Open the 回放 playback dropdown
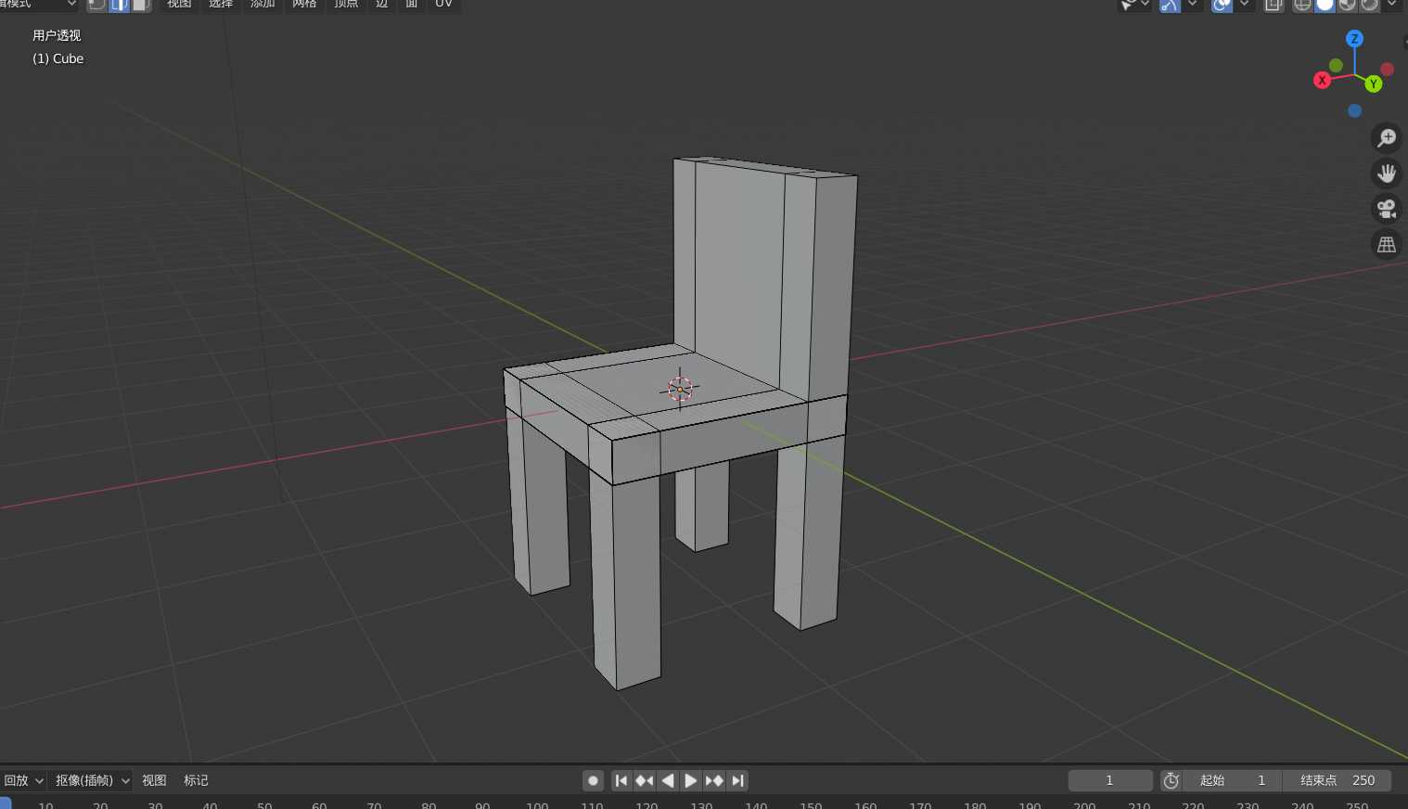Image resolution: width=1408 pixels, height=809 pixels. pyautogui.click(x=23, y=780)
